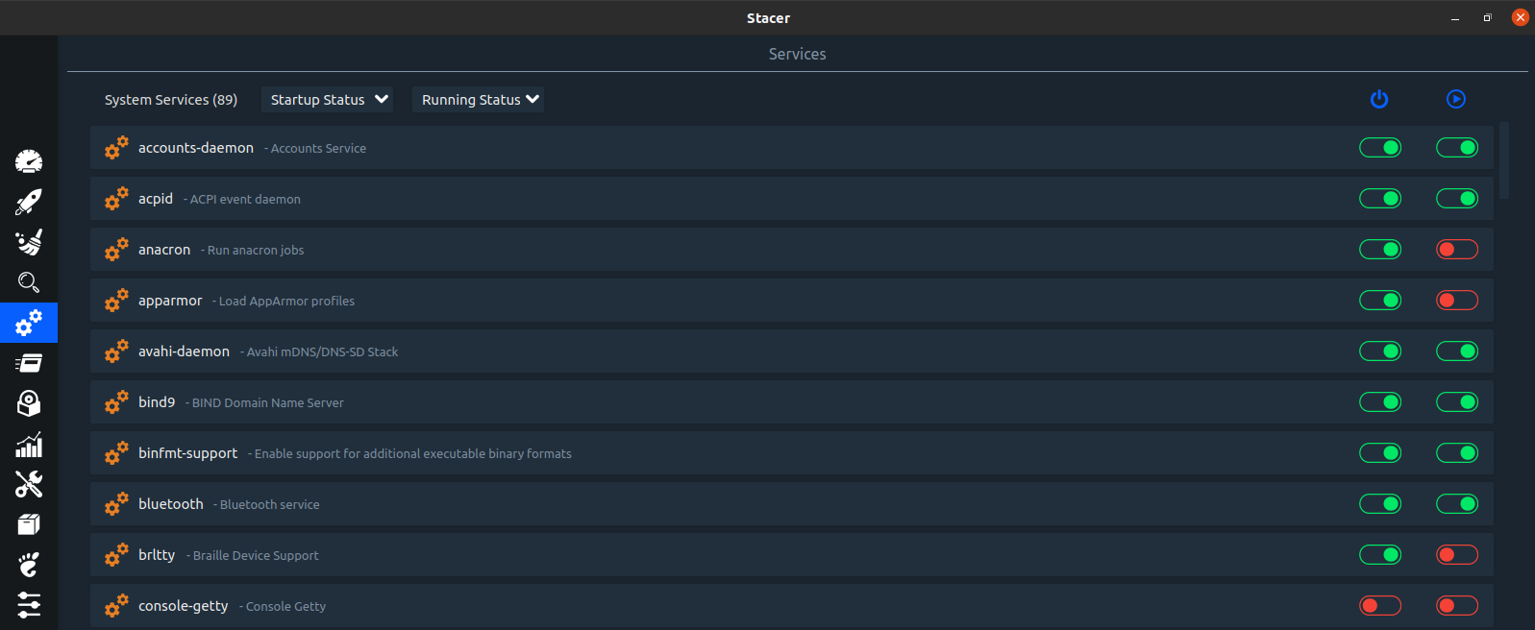Click the 'Braille Device Support' description
Image resolution: width=1535 pixels, height=630 pixels.
(256, 556)
